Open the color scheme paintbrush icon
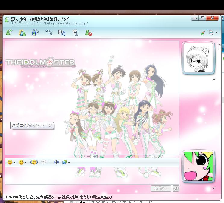Image resolution: width=224 pixels, height=203 pixels. pyautogui.click(x=203, y=33)
